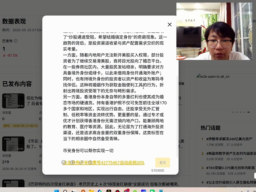The height and width of the screenshot is (192, 256).
Task: Open Windows taskbar Search
Action: [x=65, y=191]
